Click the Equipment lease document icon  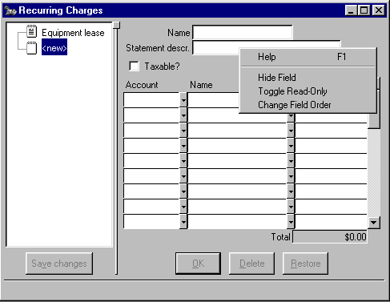point(32,31)
